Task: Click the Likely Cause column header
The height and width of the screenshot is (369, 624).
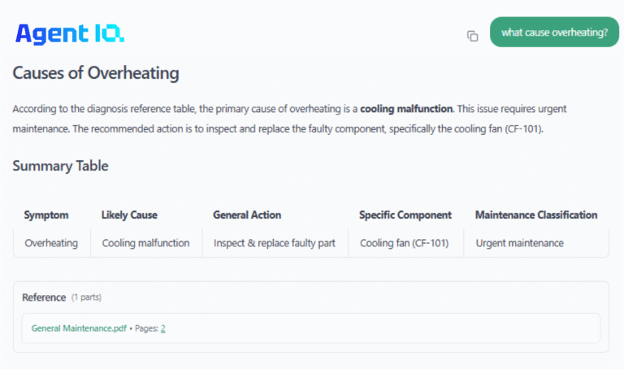Action: tap(129, 215)
